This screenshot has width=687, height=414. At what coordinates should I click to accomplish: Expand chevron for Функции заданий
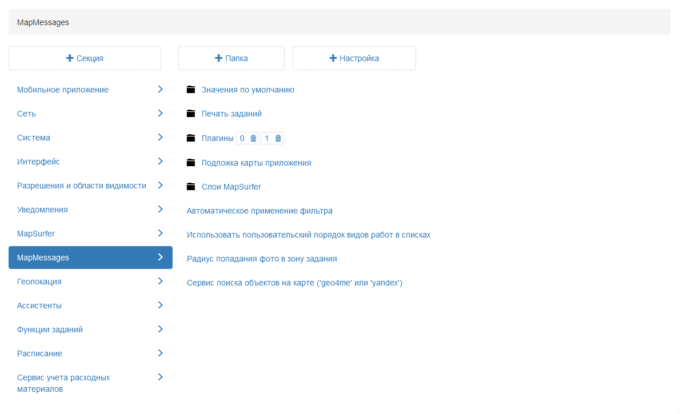click(x=160, y=329)
